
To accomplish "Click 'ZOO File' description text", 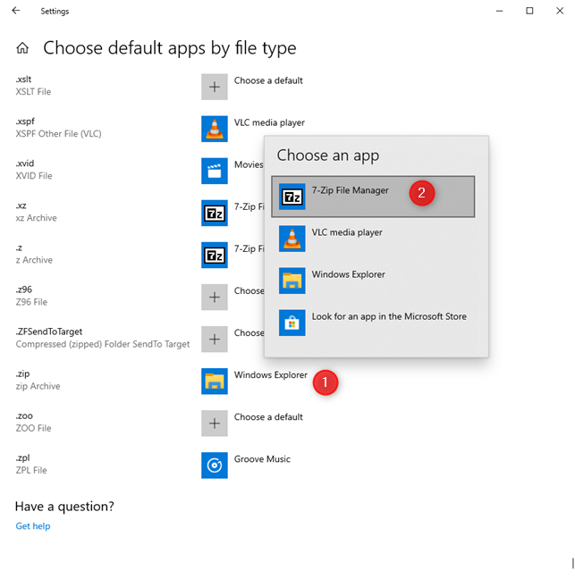I will point(33,428).
